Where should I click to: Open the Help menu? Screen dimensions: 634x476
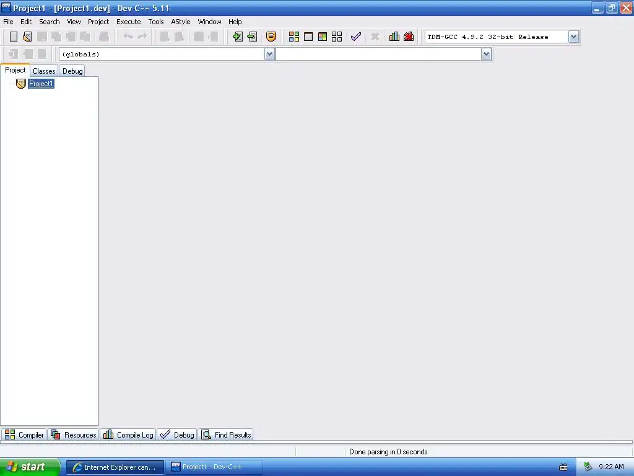(235, 22)
